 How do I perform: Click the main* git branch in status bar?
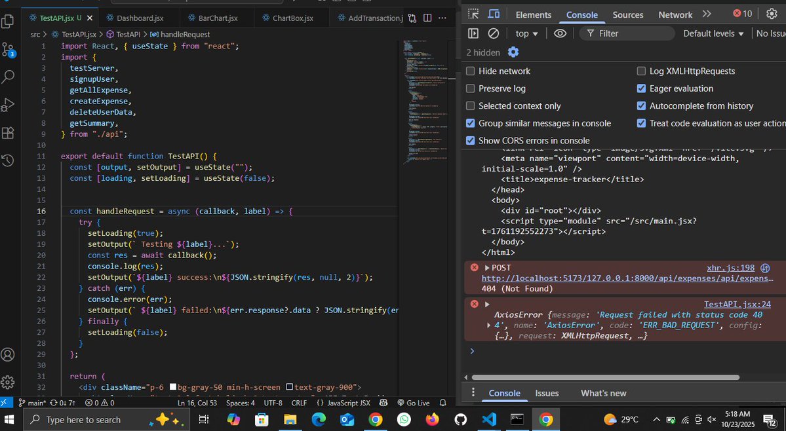pos(32,402)
